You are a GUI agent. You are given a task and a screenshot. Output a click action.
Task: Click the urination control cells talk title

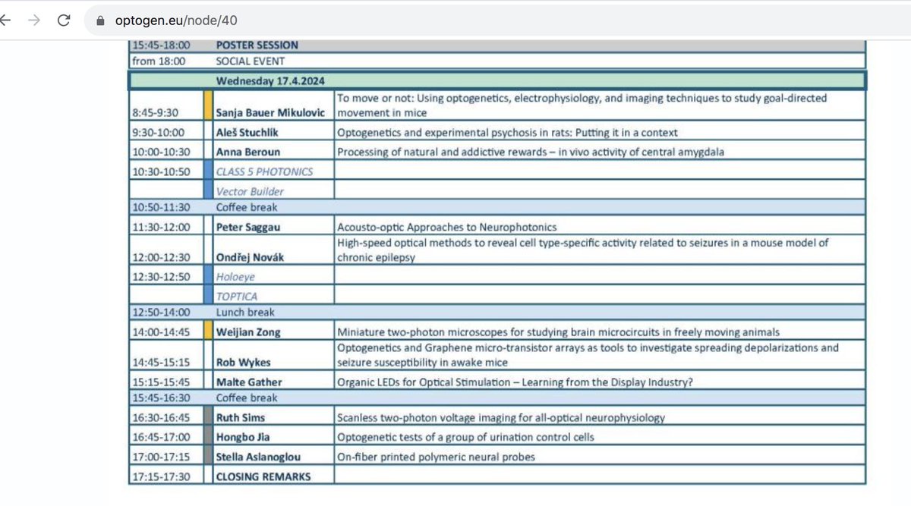[x=465, y=437]
